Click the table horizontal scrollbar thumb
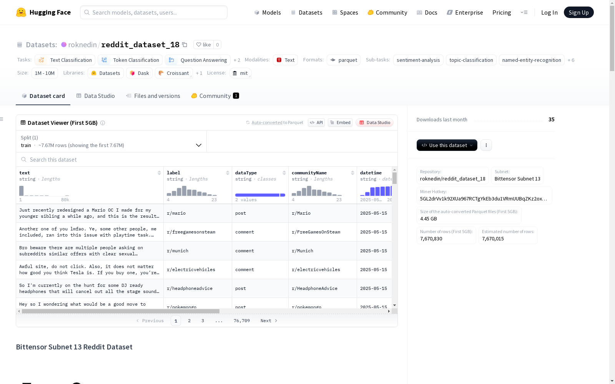This screenshot has width=615, height=384. click(121, 311)
